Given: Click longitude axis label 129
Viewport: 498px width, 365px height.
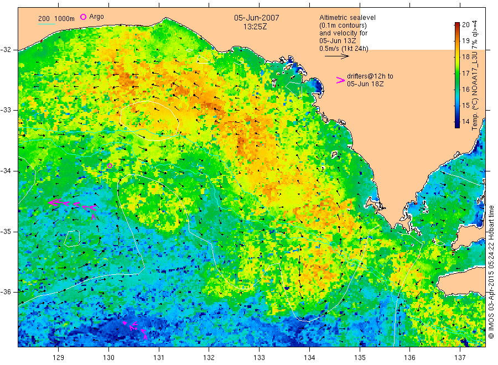Looking at the screenshot, I should pos(59,358).
